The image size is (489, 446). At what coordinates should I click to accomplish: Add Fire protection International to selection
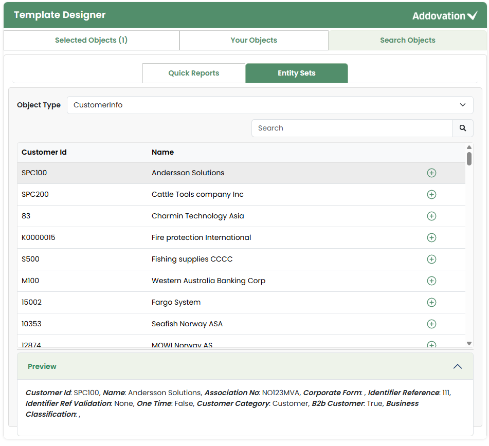(x=431, y=238)
